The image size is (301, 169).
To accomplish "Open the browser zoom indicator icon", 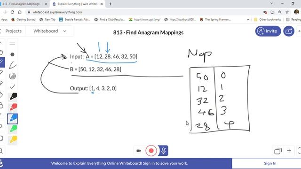I will click(x=280, y=12).
